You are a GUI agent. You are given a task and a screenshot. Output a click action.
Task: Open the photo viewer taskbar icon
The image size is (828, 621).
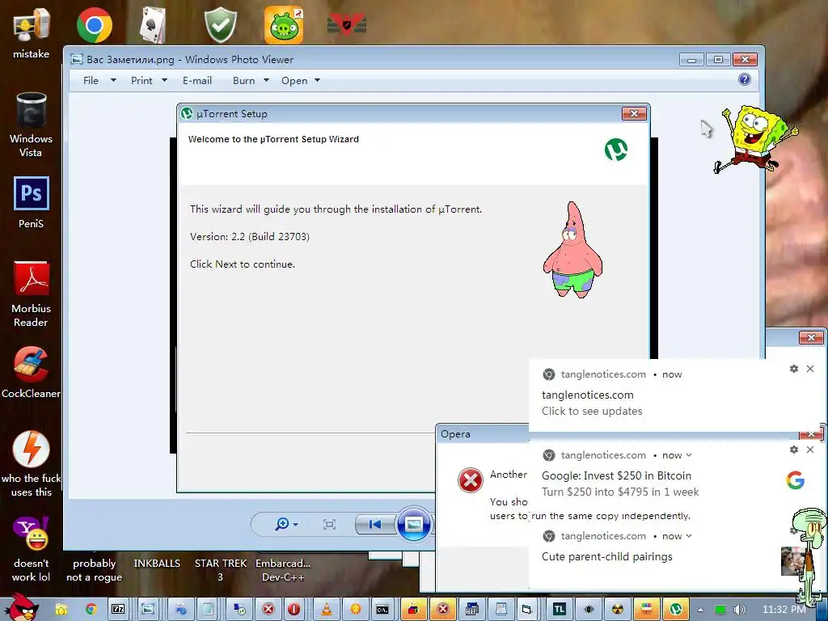pyautogui.click(x=148, y=610)
